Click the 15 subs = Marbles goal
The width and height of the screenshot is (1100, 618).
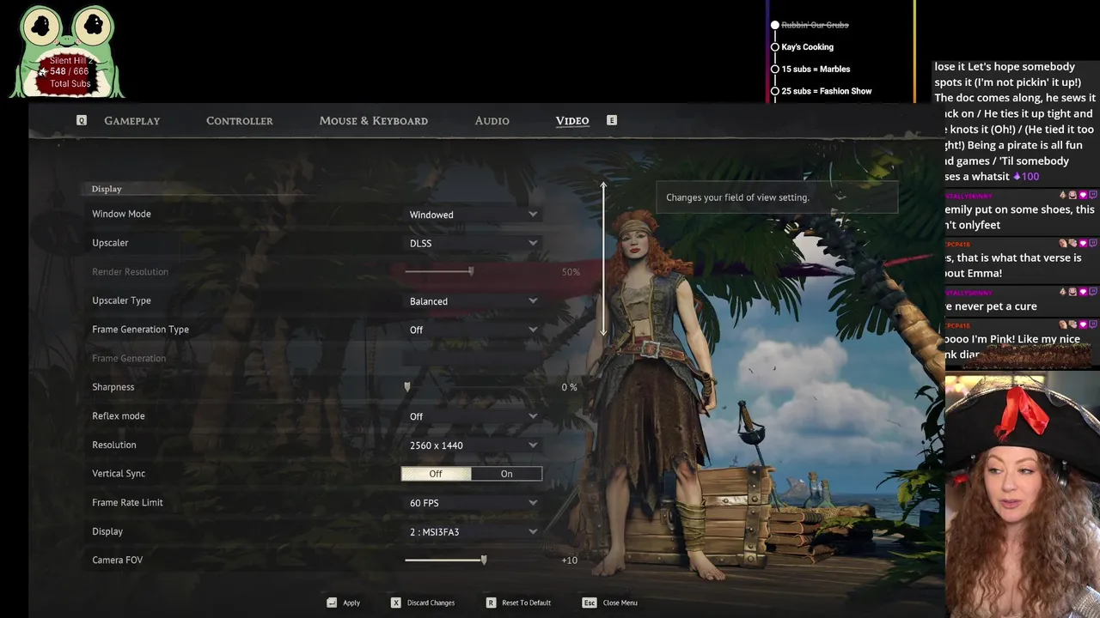(x=816, y=69)
